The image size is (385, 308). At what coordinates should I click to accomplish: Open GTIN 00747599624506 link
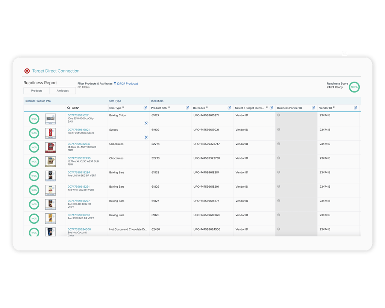(x=79, y=229)
